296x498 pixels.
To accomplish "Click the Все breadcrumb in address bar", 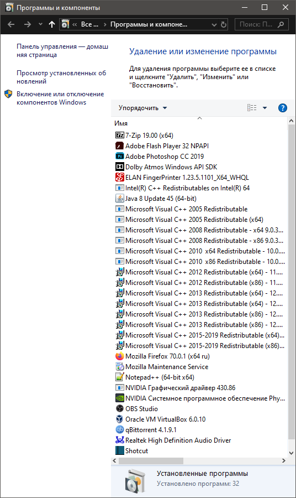I will [x=89, y=24].
